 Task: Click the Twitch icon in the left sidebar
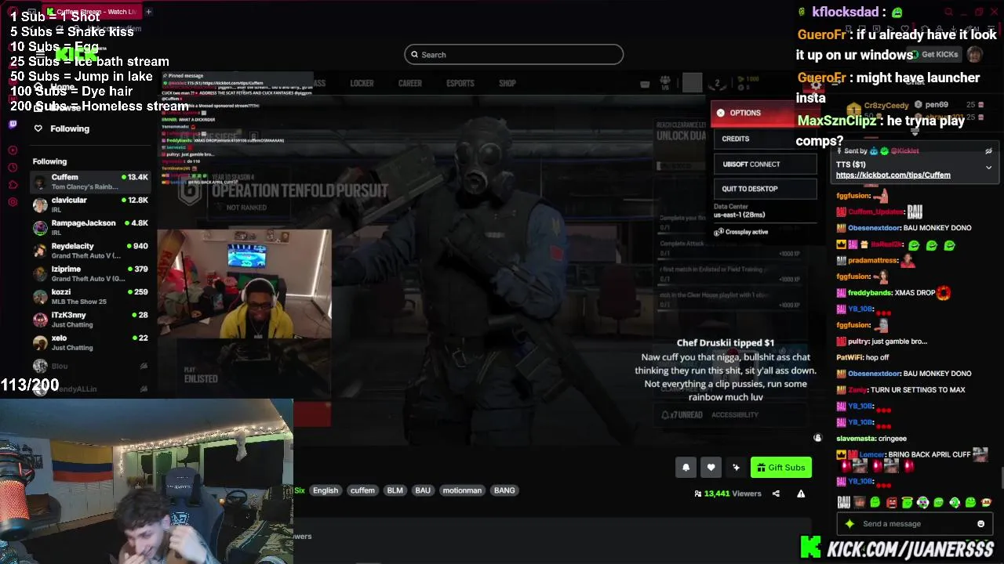(x=13, y=124)
